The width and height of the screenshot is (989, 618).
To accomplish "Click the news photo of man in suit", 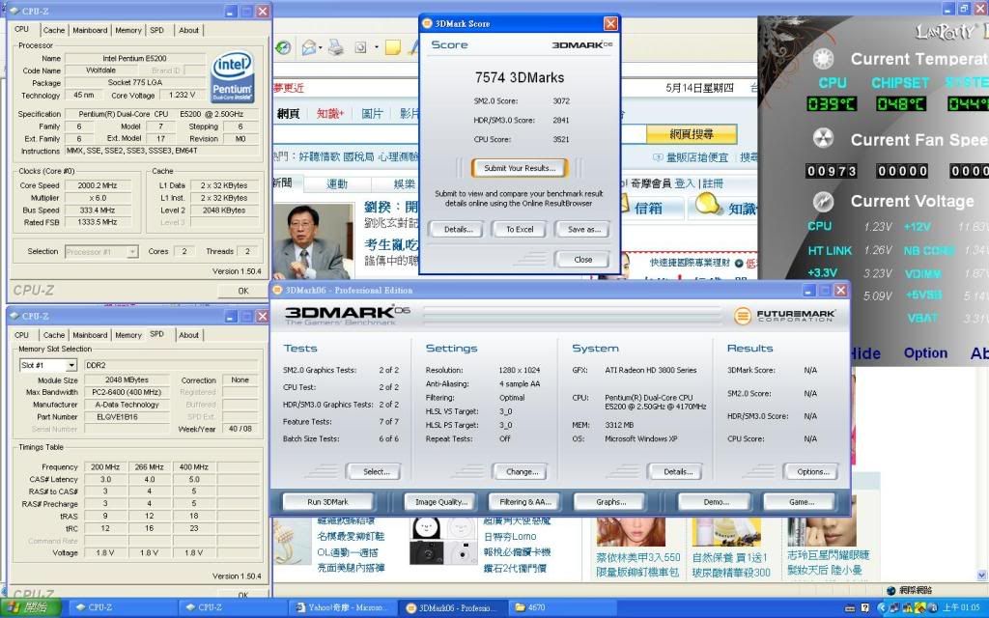I will tap(313, 240).
